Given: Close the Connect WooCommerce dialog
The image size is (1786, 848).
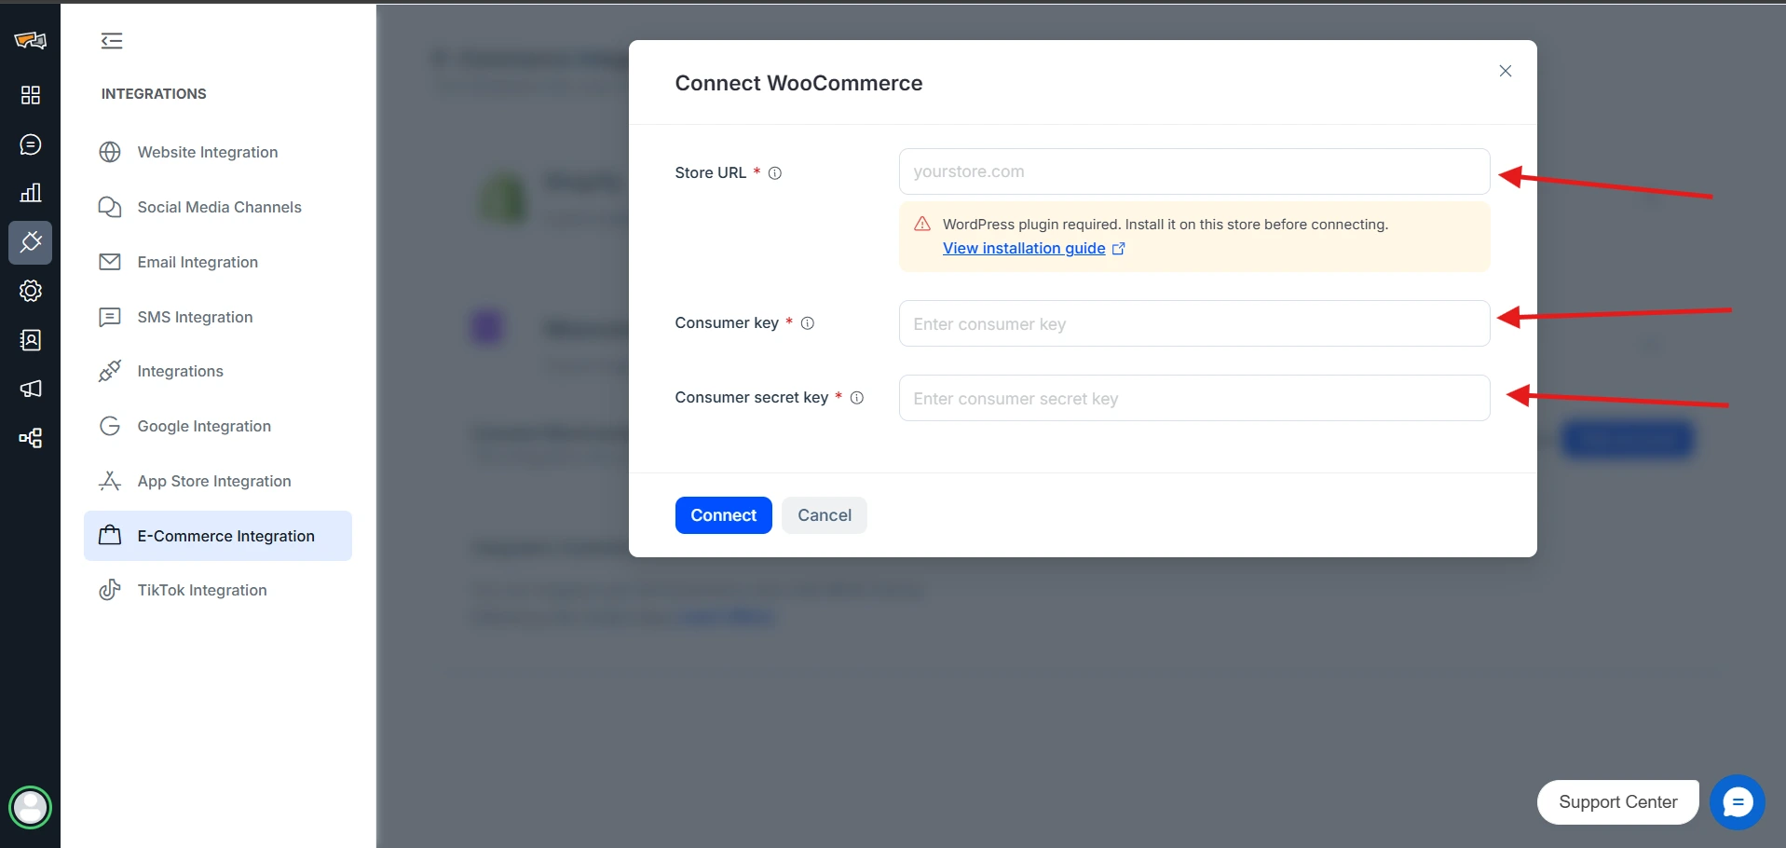Looking at the screenshot, I should click(1505, 71).
